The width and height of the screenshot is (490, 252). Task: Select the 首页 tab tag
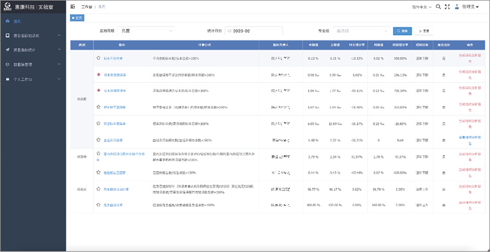tap(77, 18)
